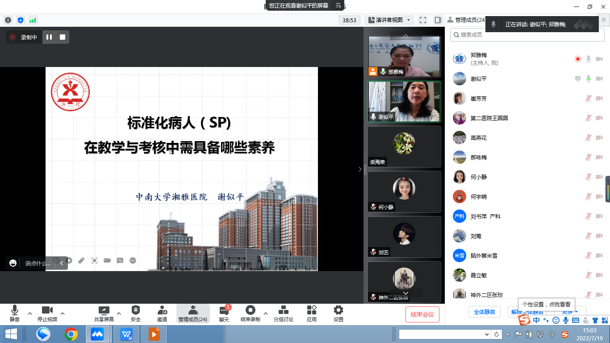Open the 聊天 (Chat) icon with notification

[x=224, y=313]
